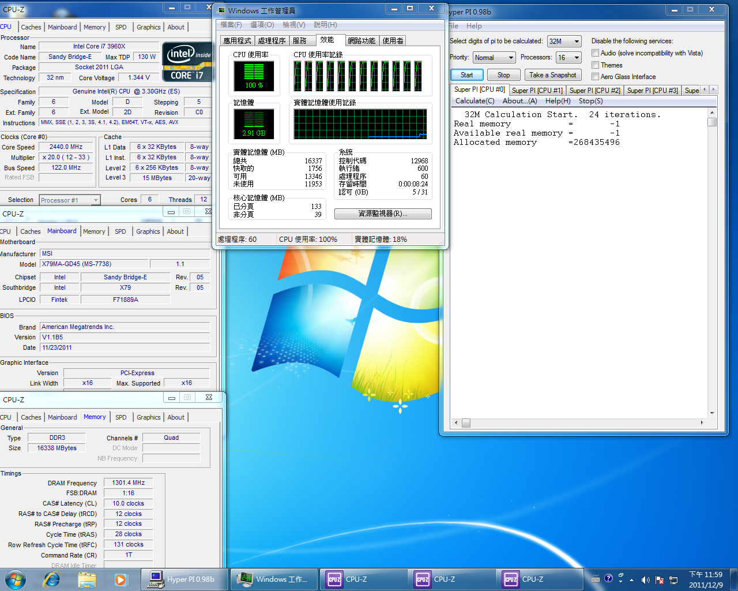
Task: Click the Task Manager title bar icon
Action: pos(221,10)
